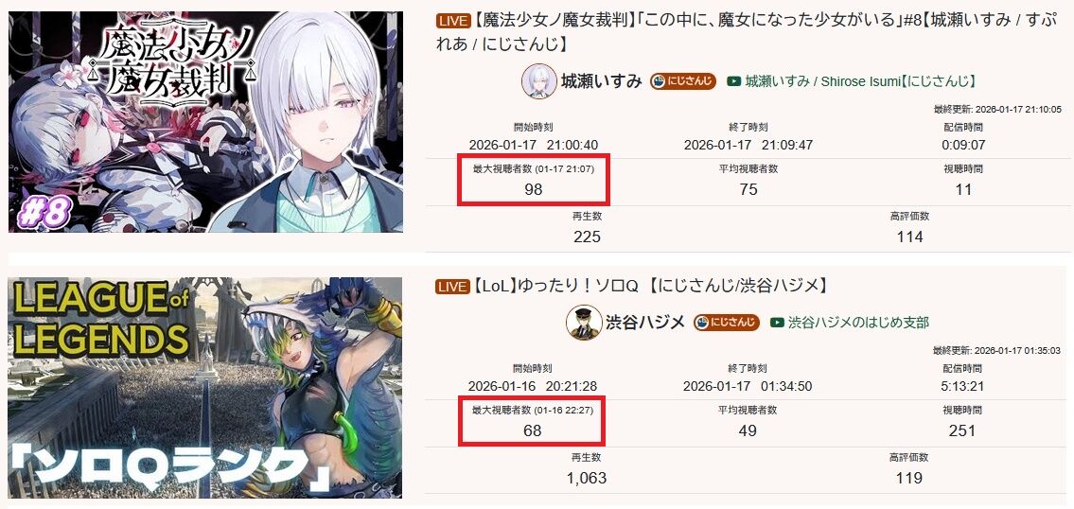Click the max viewers value 98
This screenshot has height=509, width=1074.
pyautogui.click(x=533, y=190)
